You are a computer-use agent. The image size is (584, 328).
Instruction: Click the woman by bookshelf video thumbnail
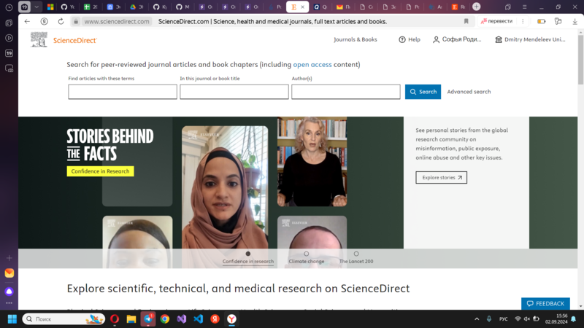pyautogui.click(x=312, y=162)
